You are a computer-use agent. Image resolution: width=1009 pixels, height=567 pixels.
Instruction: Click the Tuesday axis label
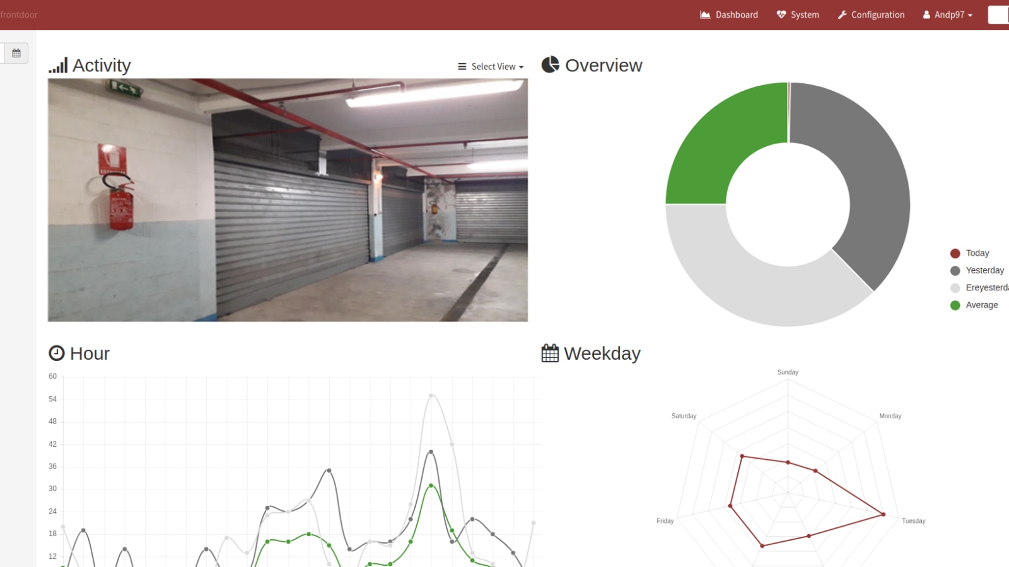click(913, 521)
